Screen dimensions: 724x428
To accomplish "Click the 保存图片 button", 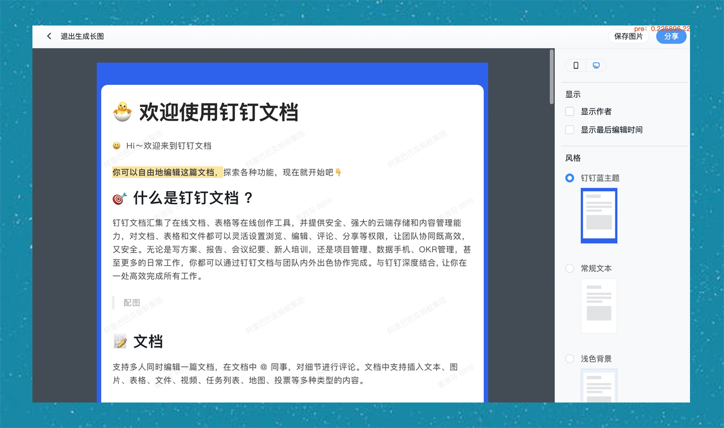I will [x=628, y=36].
